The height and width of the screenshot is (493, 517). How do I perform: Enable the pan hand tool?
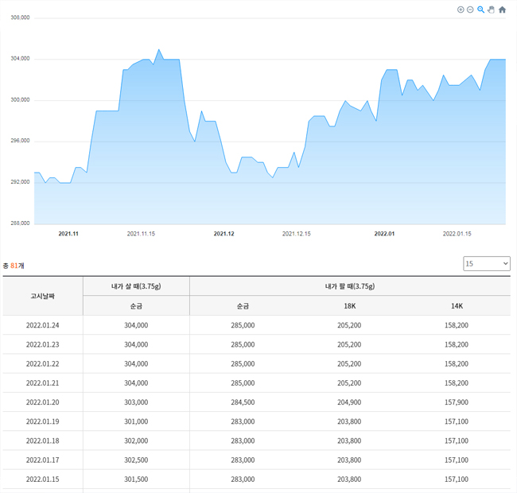click(491, 10)
